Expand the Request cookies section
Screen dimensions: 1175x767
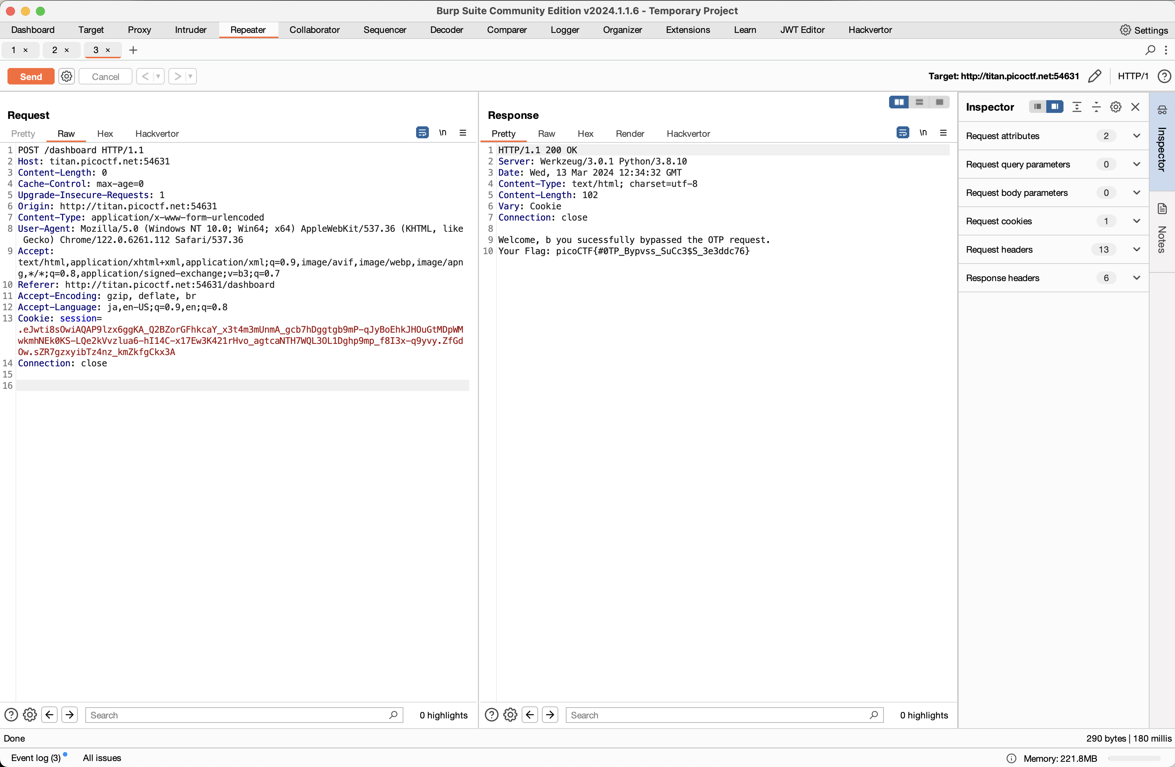pos(1136,221)
